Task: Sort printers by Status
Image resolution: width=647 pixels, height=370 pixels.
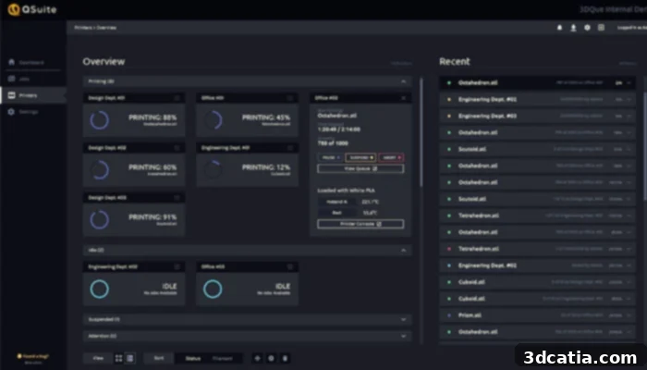Action: coord(192,358)
